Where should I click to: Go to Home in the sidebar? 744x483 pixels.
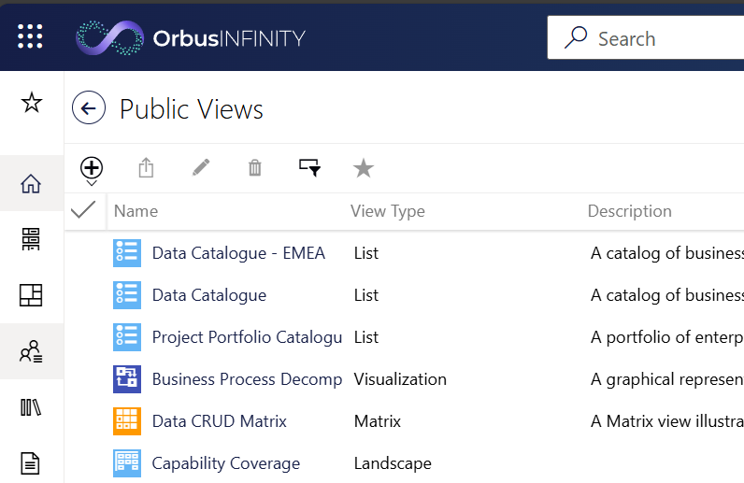(x=31, y=183)
